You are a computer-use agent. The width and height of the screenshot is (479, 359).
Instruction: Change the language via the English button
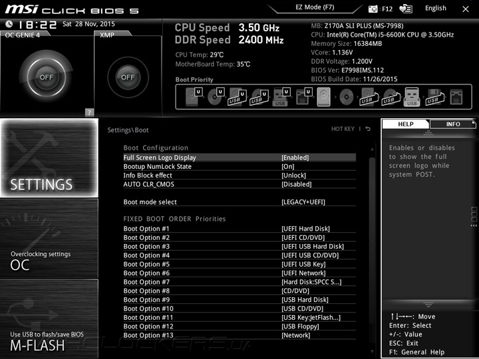435,8
